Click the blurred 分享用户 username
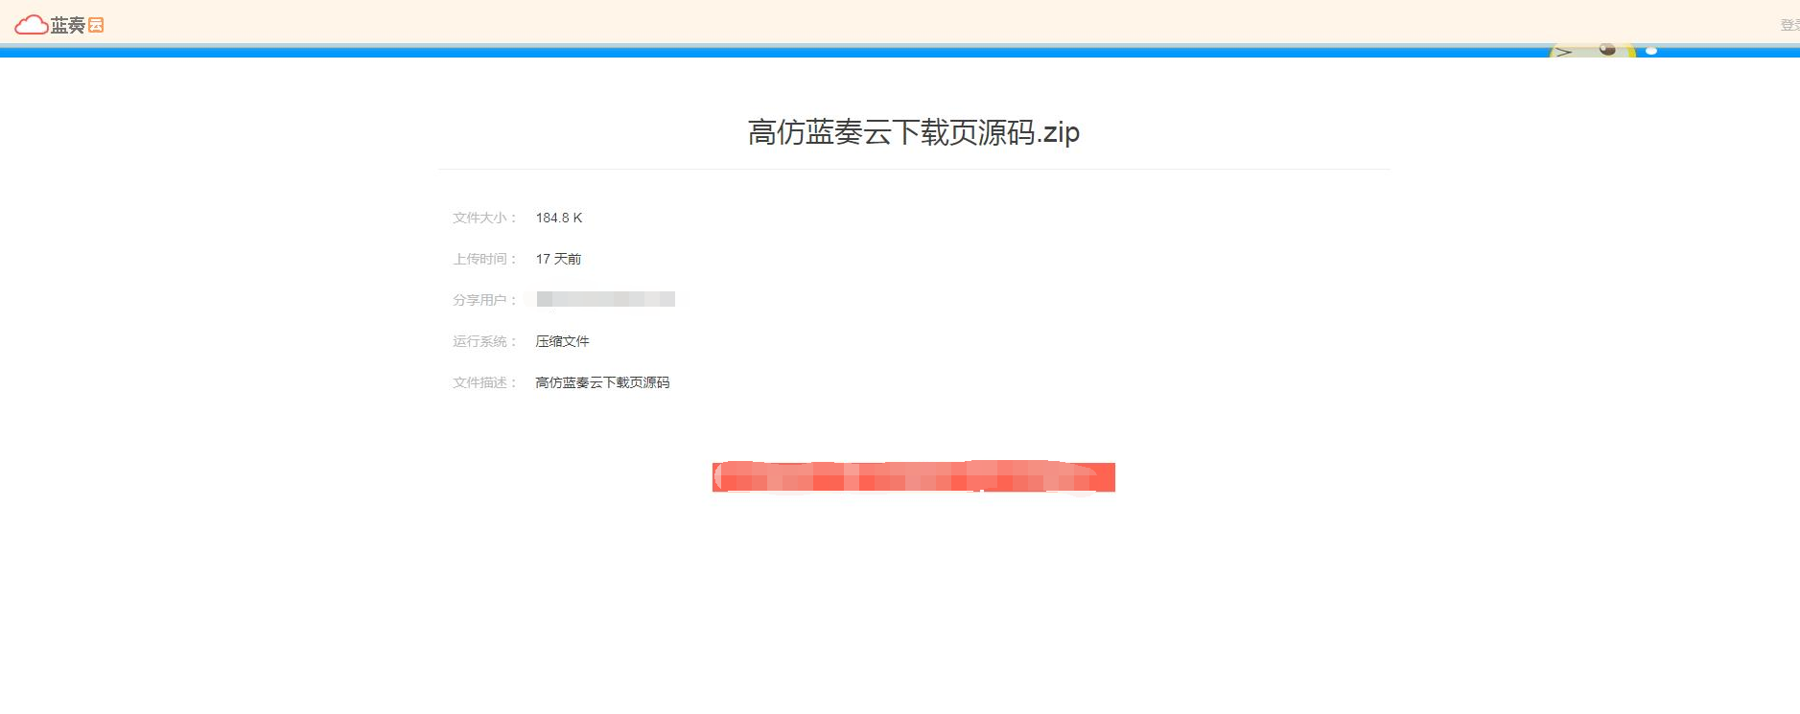Viewport: 1800px width, 714px height. point(605,299)
